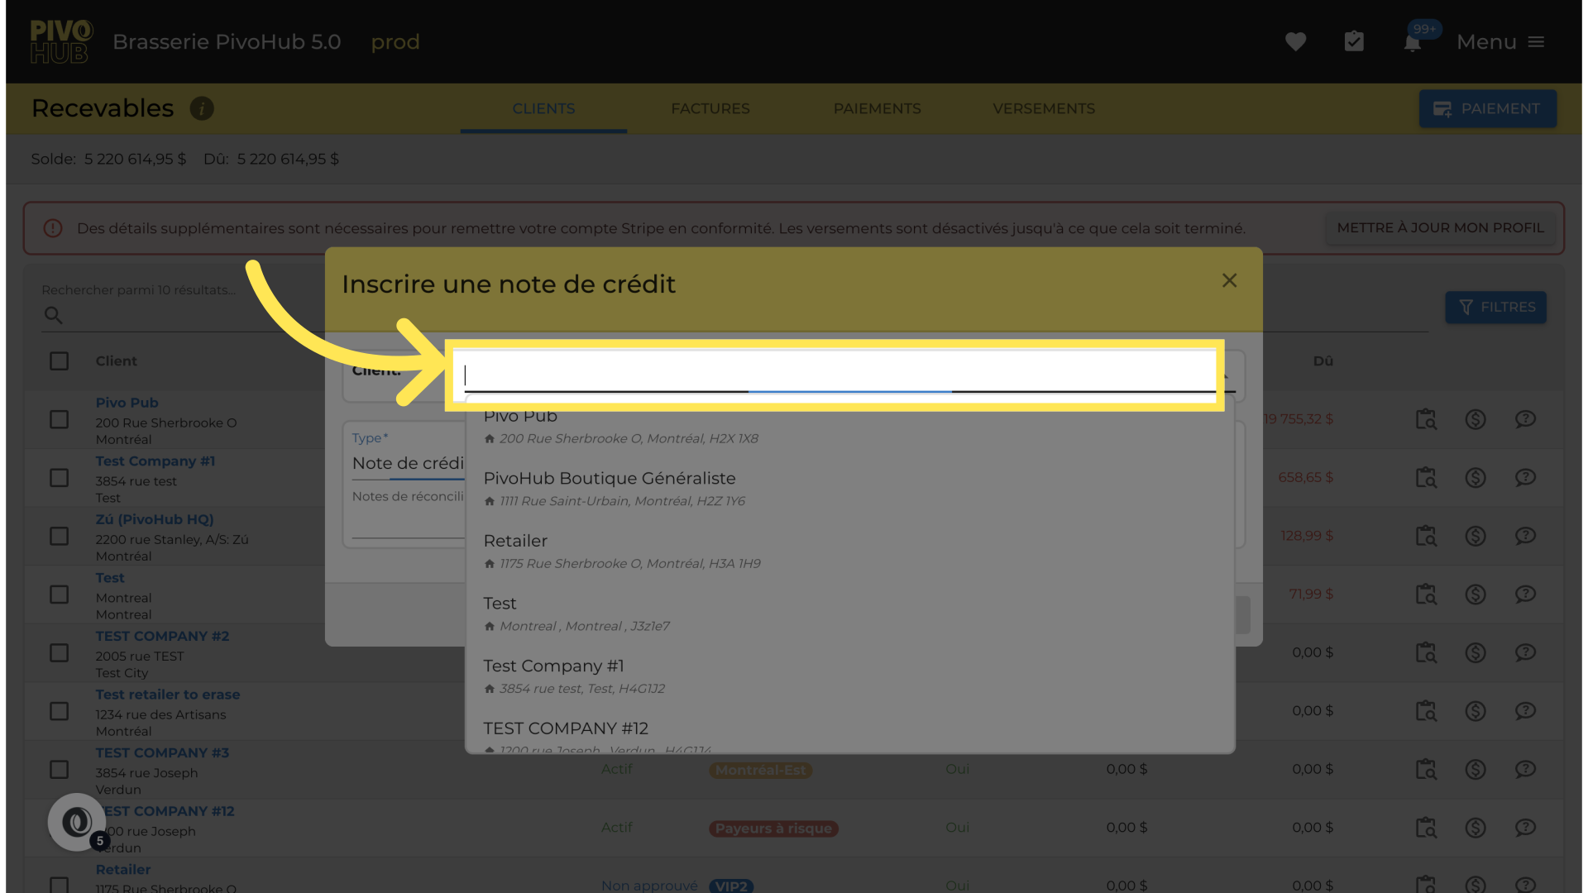This screenshot has width=1588, height=893.
Task: Open the VERSEMENTS tab
Action: click(1043, 108)
